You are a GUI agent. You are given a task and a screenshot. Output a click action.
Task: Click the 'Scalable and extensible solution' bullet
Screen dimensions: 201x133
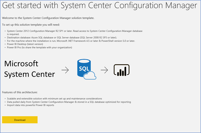tap(55, 99)
